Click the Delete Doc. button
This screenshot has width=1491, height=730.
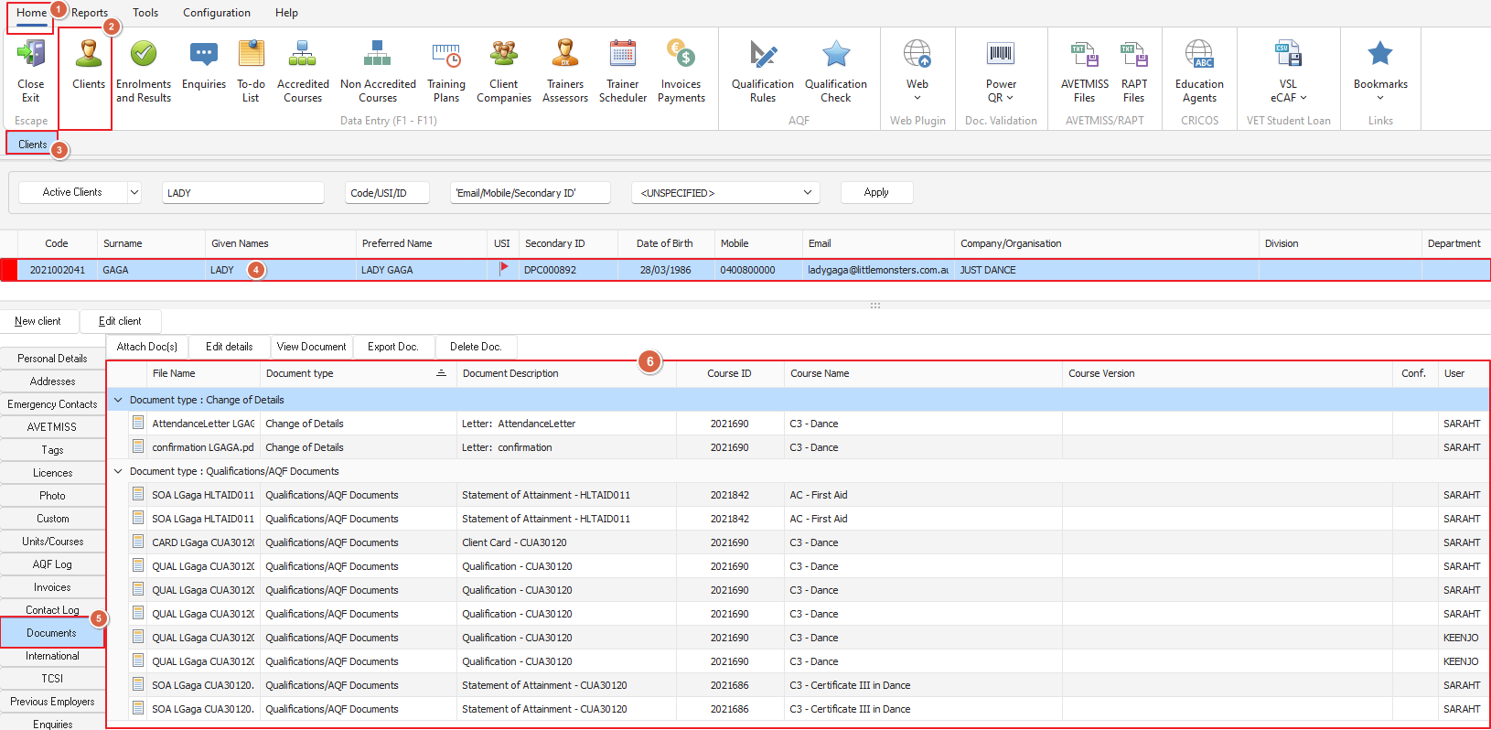pyautogui.click(x=476, y=347)
